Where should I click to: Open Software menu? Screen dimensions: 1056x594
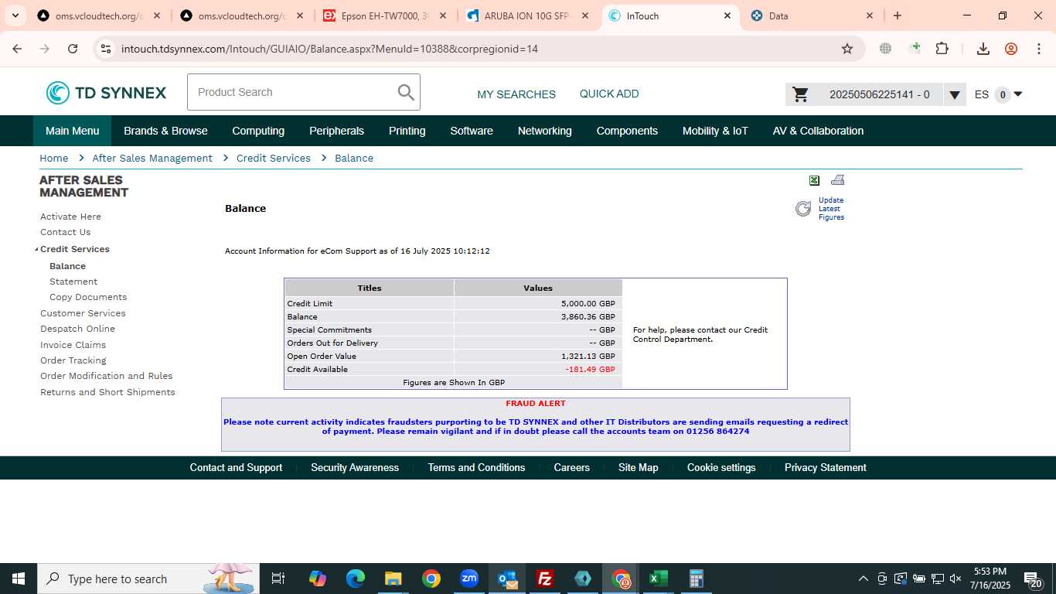(x=472, y=131)
